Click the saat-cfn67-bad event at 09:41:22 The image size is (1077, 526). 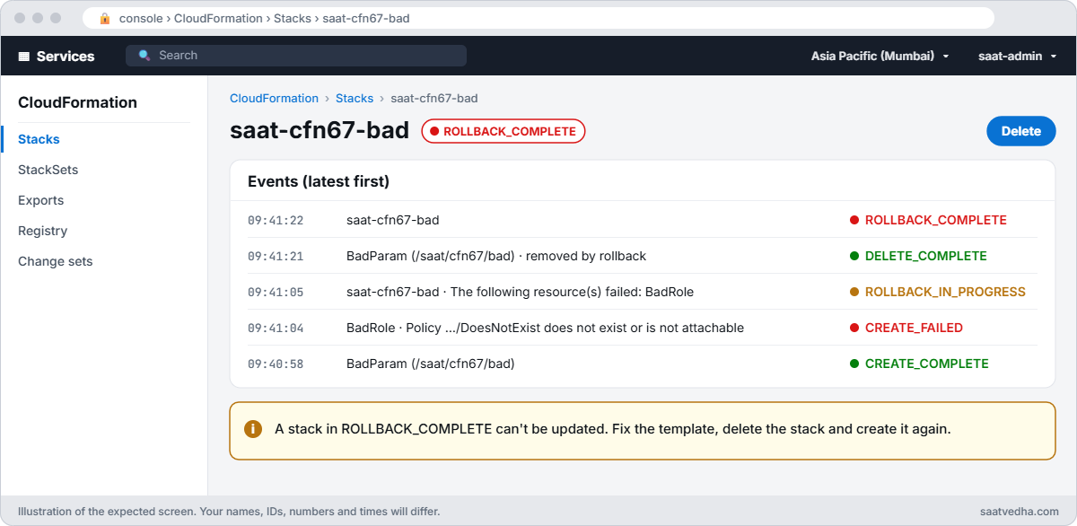click(393, 220)
